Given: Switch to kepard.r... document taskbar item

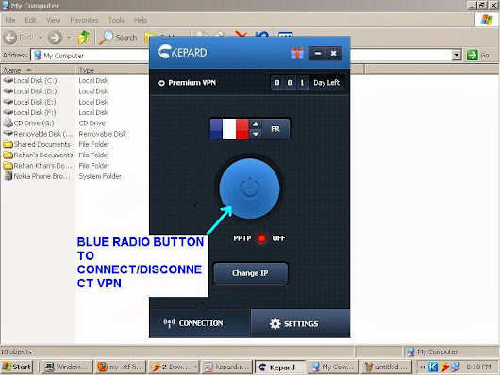Looking at the screenshot, I should pyautogui.click(x=227, y=367).
